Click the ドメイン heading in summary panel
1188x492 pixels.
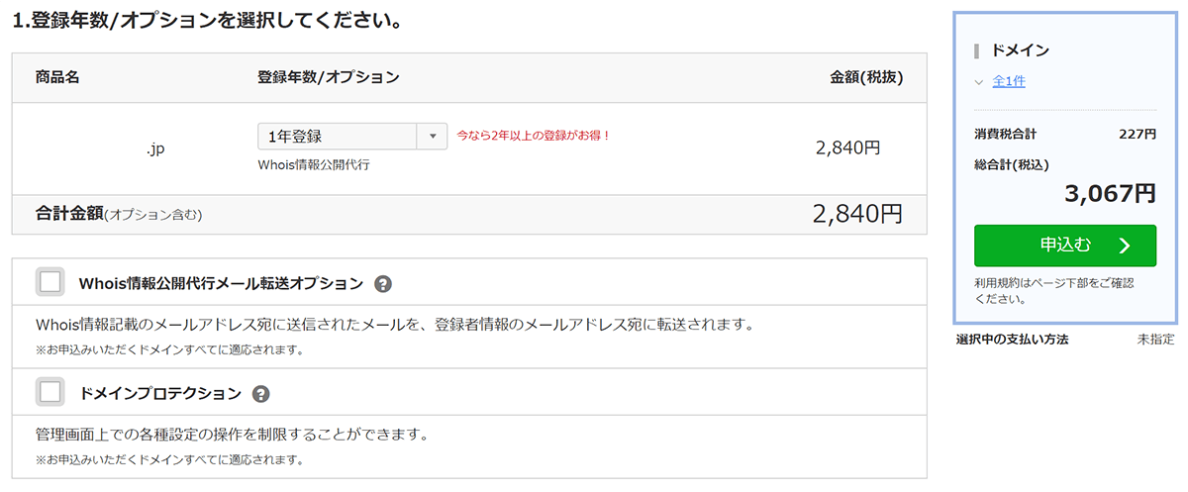(1020, 50)
